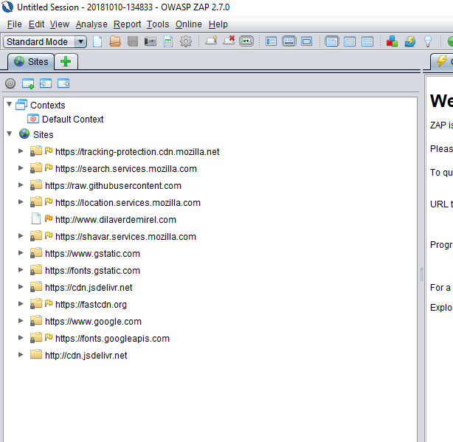Toggle Request and Response tabbed view icon
Viewport: 453px width, 442px height.
pos(332,41)
